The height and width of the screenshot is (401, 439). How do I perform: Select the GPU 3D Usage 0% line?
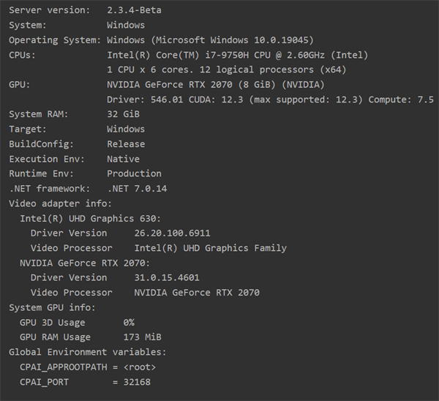tap(77, 322)
